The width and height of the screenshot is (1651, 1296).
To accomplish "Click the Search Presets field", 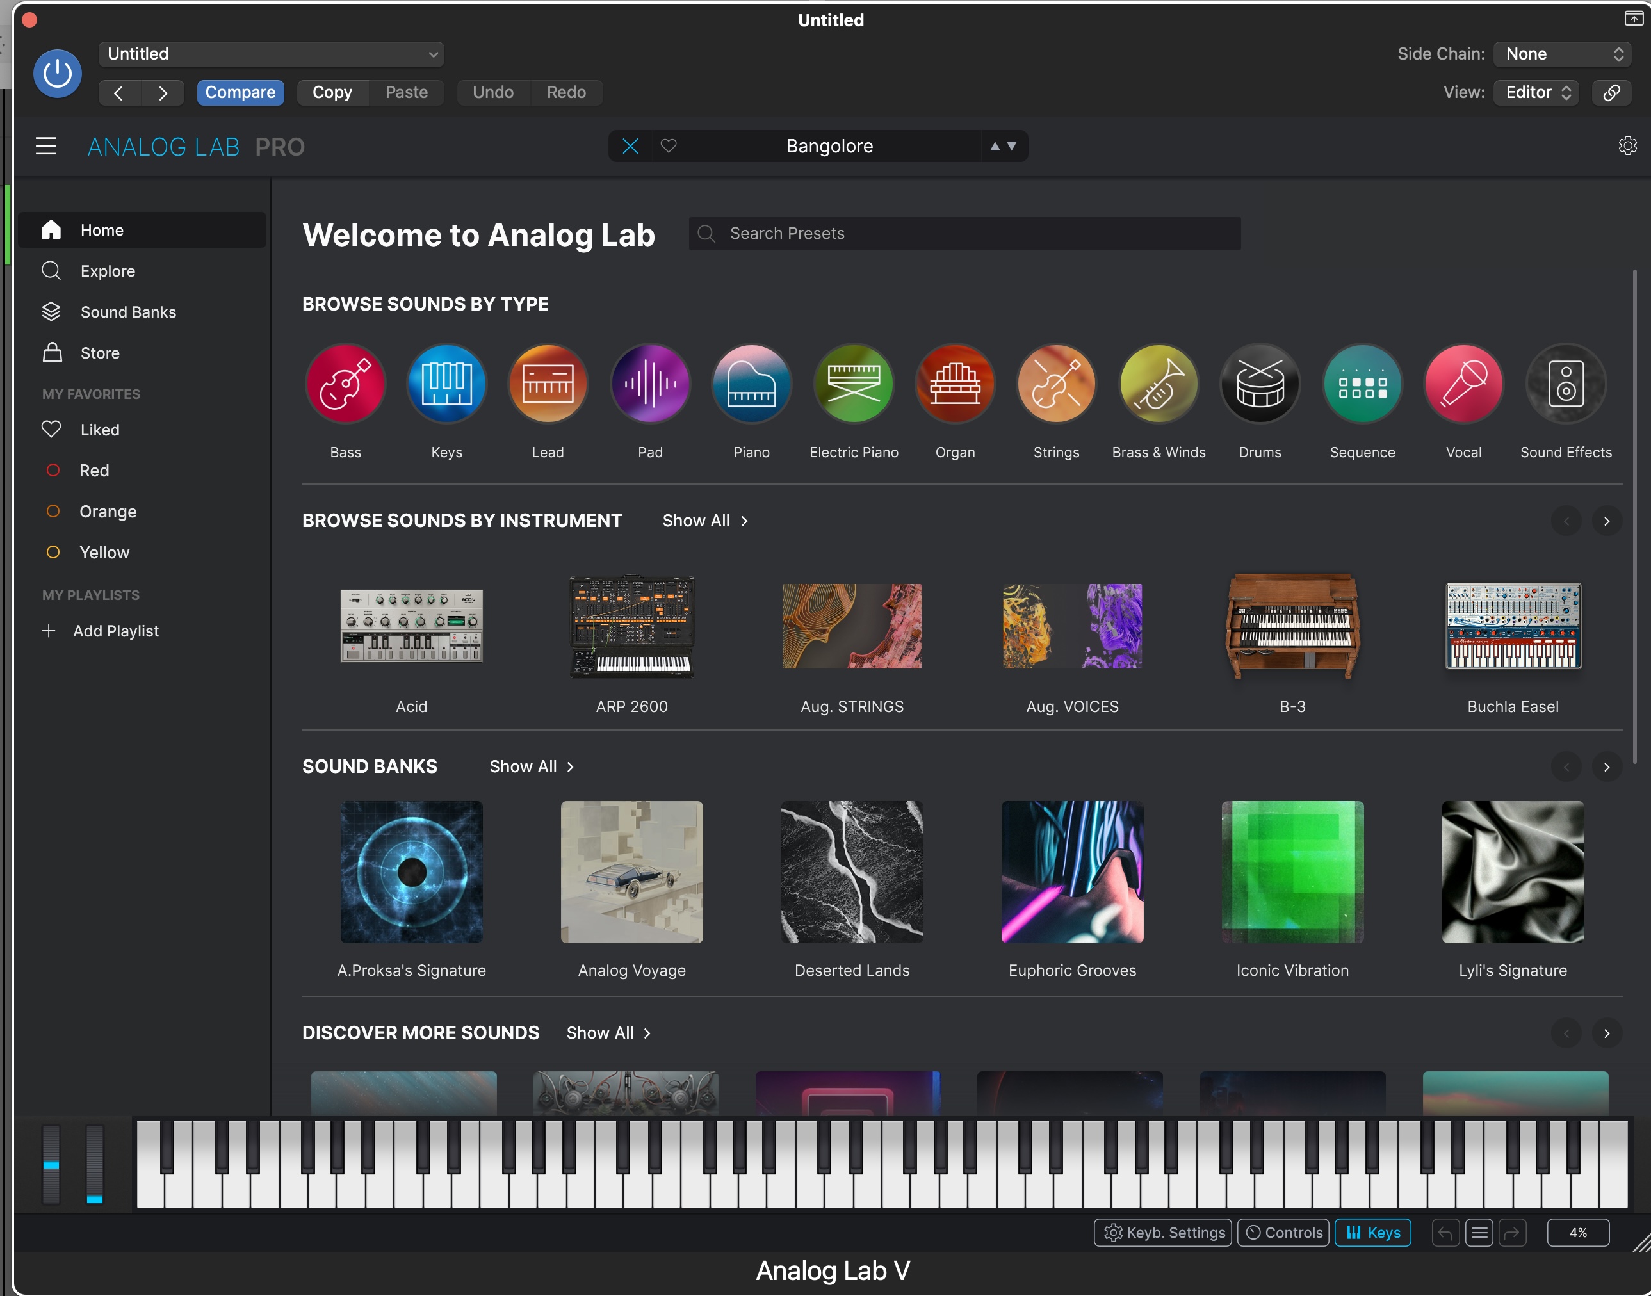I will (x=964, y=234).
